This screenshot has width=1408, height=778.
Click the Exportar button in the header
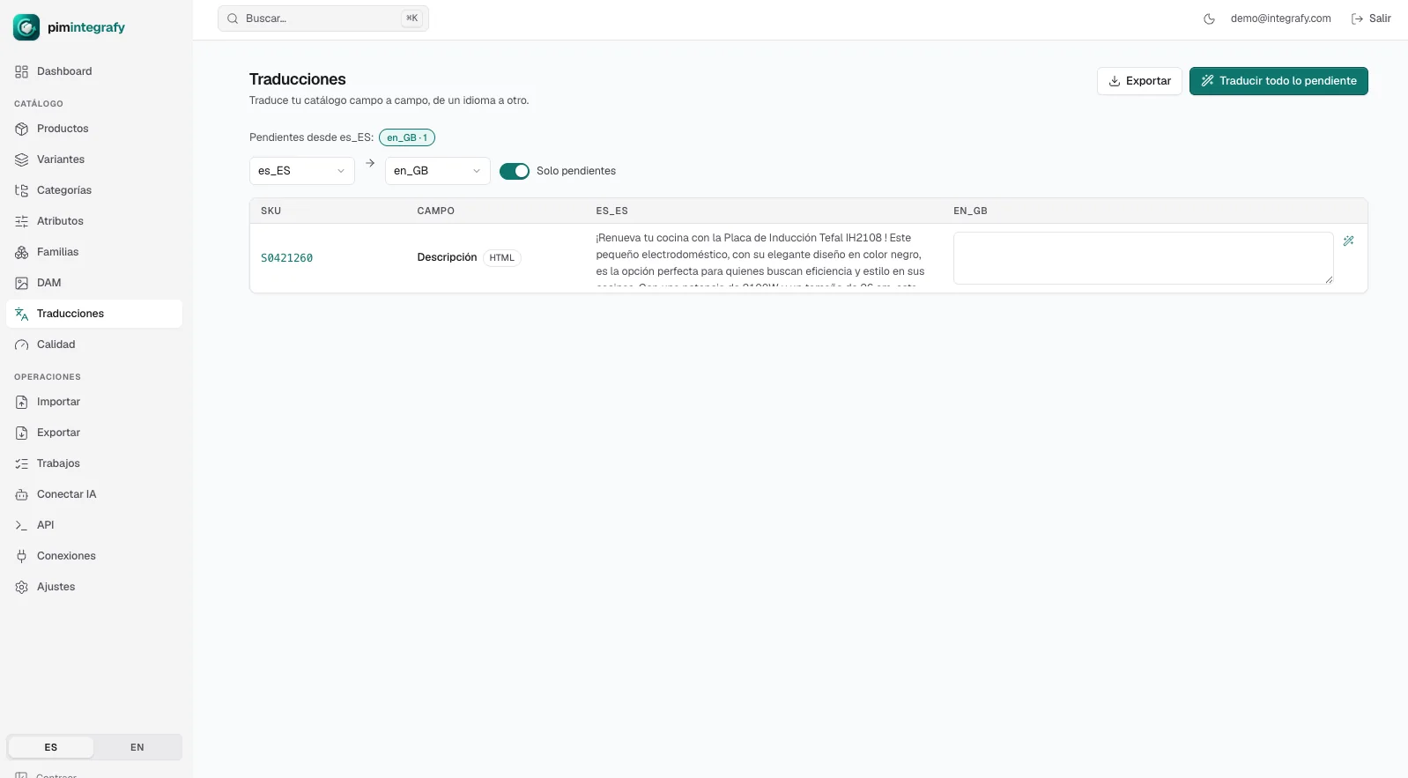[x=1139, y=81]
